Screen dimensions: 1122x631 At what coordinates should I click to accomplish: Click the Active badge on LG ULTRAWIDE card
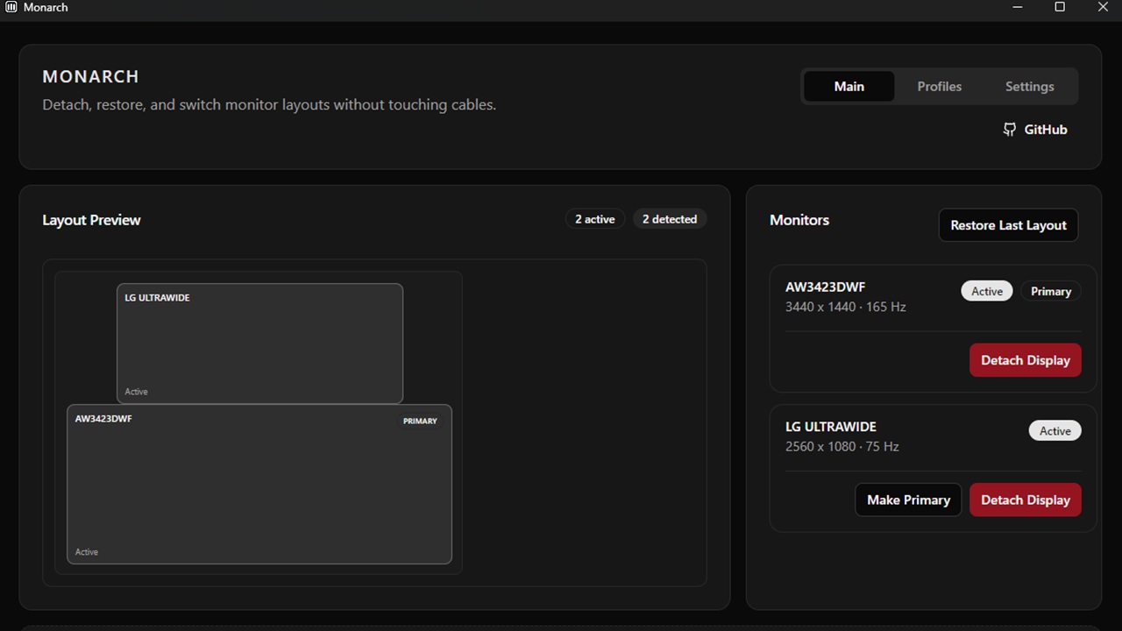[1055, 430]
